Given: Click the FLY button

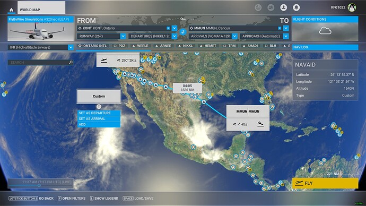Looking at the screenshot, I should (x=325, y=183).
